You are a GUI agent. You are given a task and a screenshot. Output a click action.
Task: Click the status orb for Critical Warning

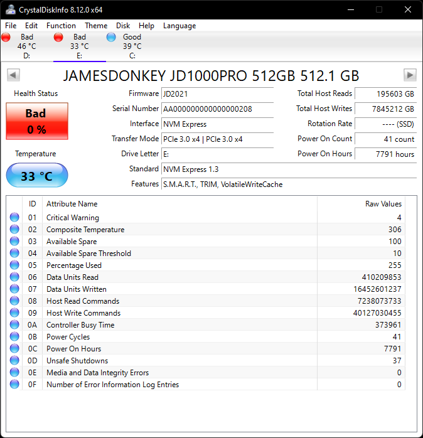14,217
